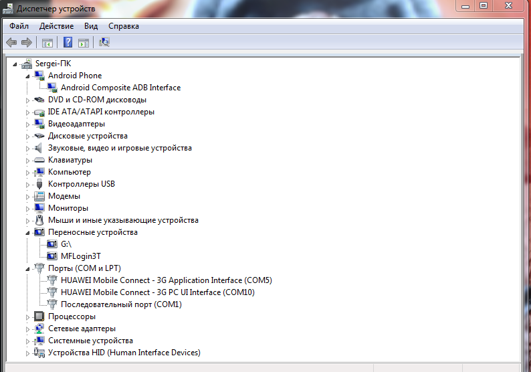This screenshot has width=531, height=372.
Task: Select Устройства HID (Human Interface Devices) label
Action: [x=124, y=353]
